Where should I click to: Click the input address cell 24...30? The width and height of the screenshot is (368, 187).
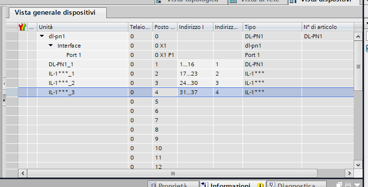click(x=195, y=83)
